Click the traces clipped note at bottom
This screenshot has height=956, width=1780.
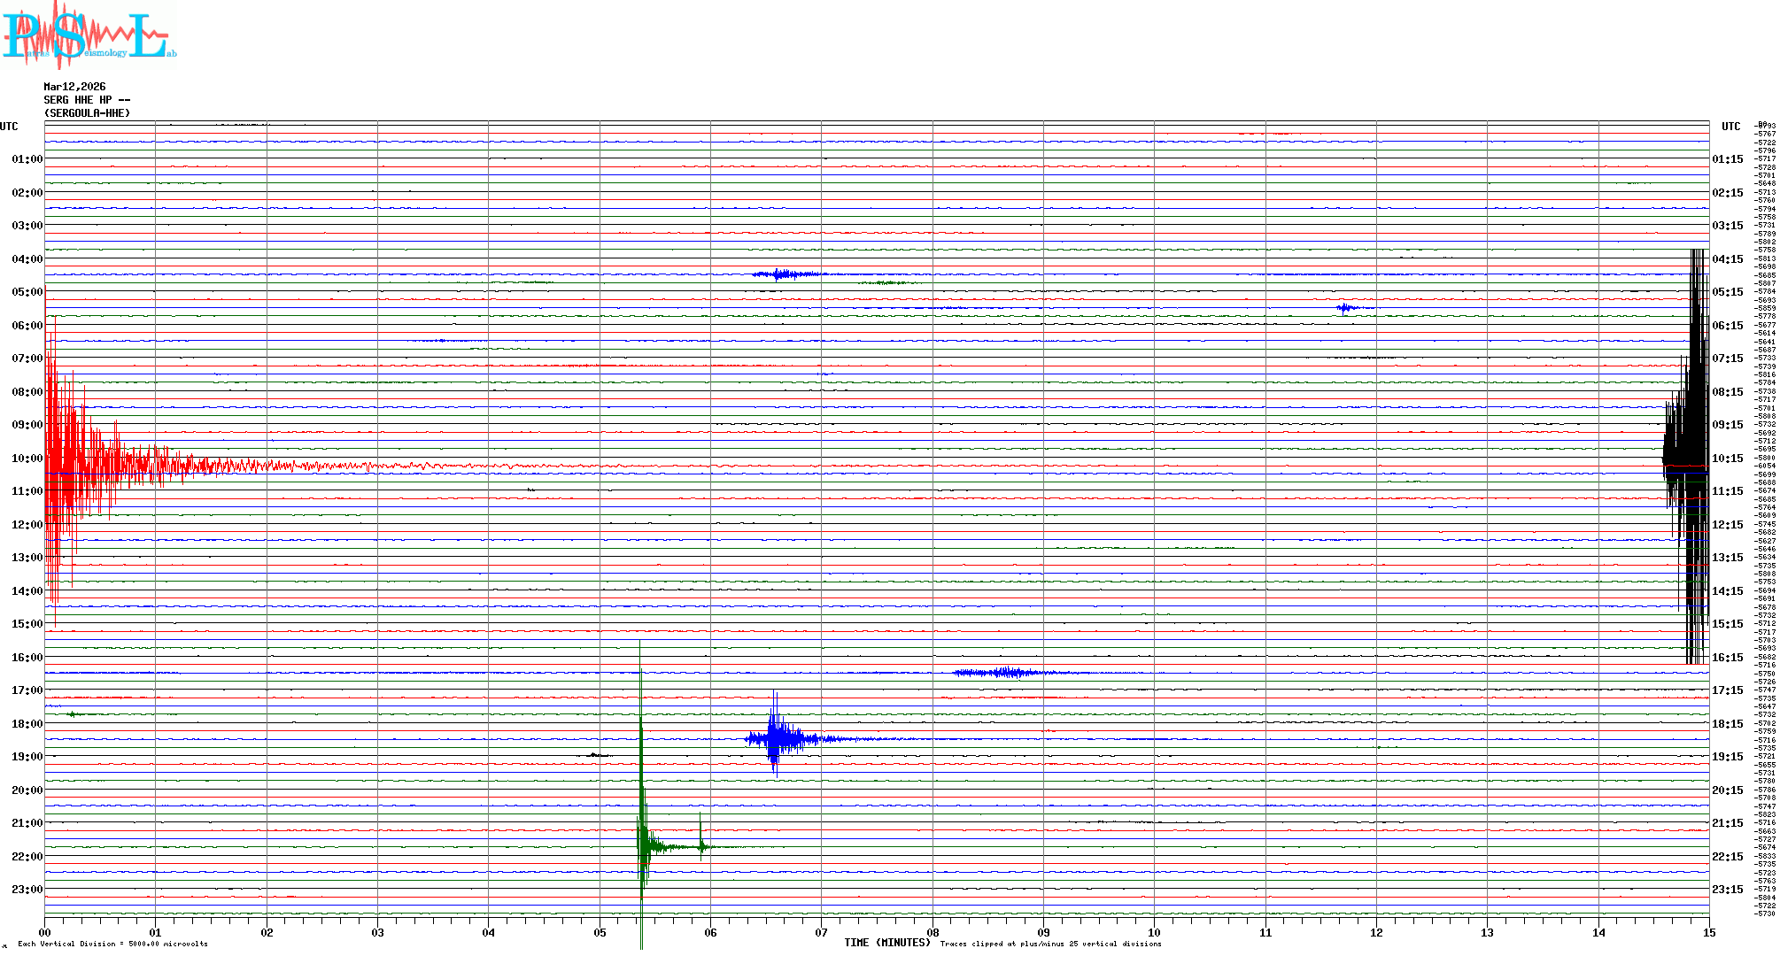coord(1050,944)
